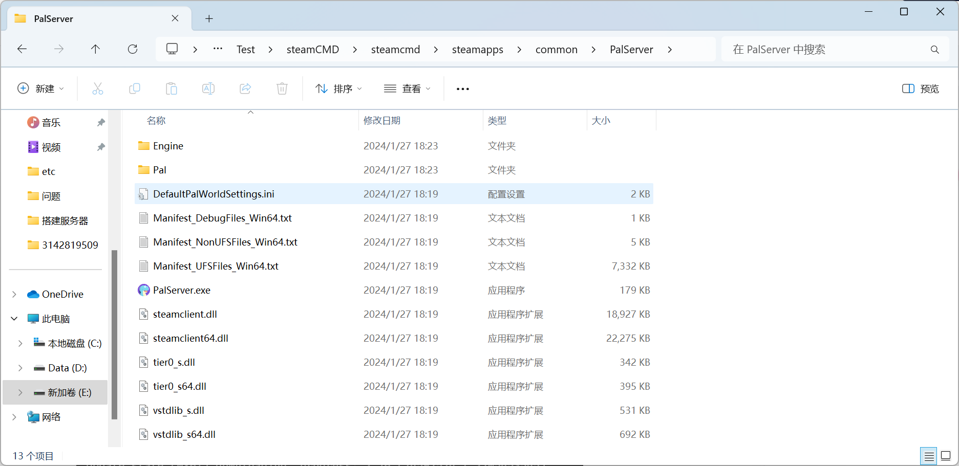This screenshot has width=959, height=466.
Task: Expand the 网络 tree node
Action: pyautogui.click(x=14, y=417)
